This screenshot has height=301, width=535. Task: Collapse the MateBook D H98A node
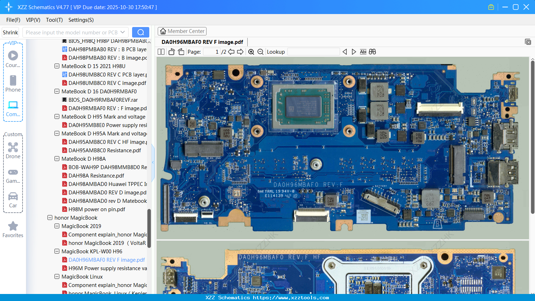pos(57,159)
